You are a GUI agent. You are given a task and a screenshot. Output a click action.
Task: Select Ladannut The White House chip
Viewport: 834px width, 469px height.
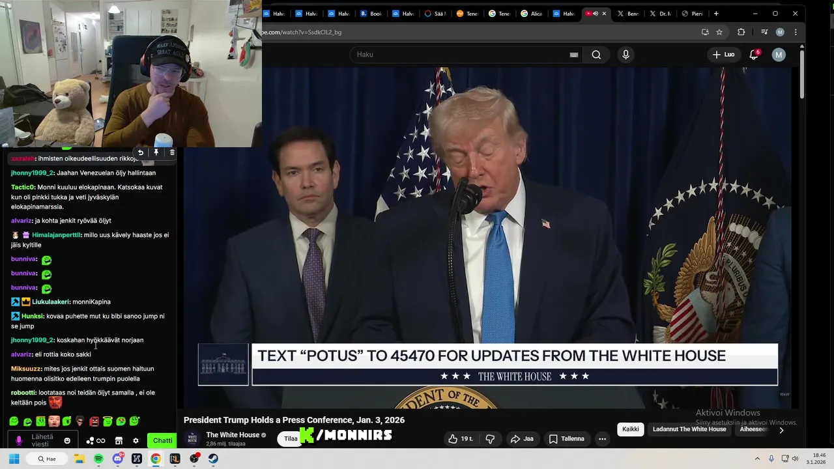click(x=689, y=429)
